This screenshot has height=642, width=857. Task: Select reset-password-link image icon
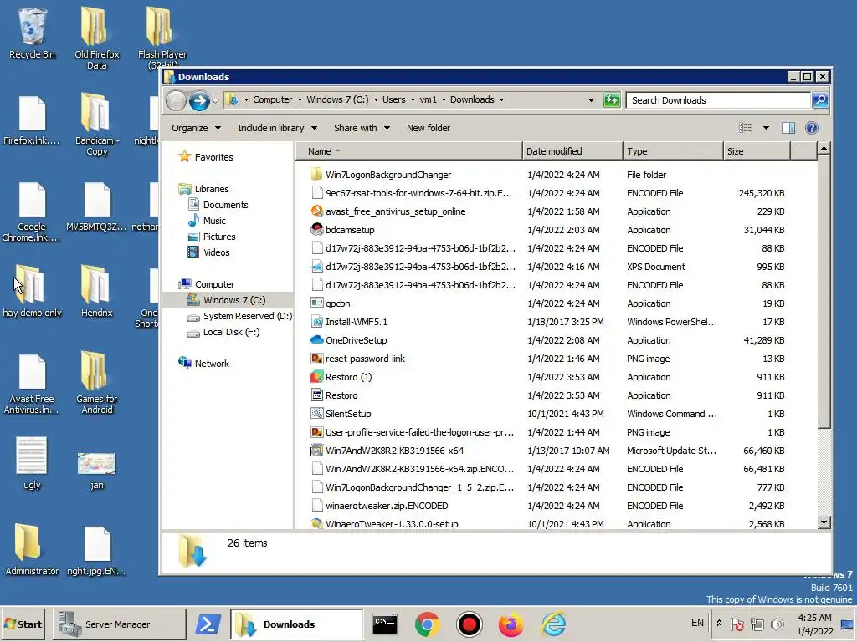click(316, 359)
